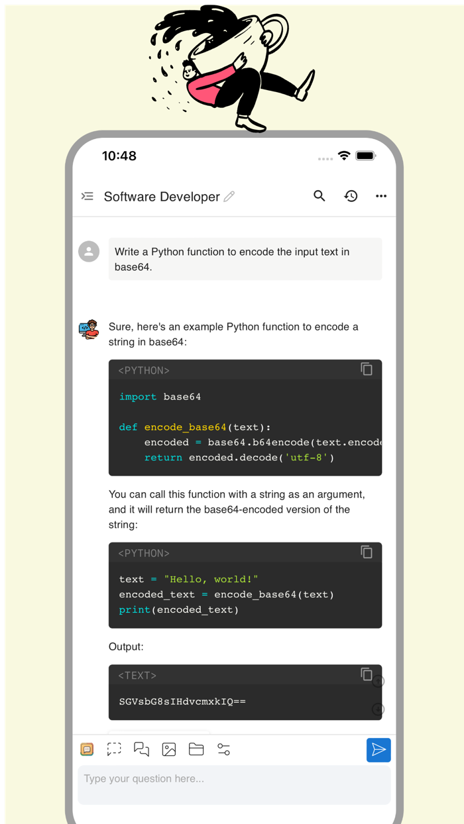Viewport: 464px width, 824px height.
Task: Click the 'import base64' code line
Action: coord(160,397)
